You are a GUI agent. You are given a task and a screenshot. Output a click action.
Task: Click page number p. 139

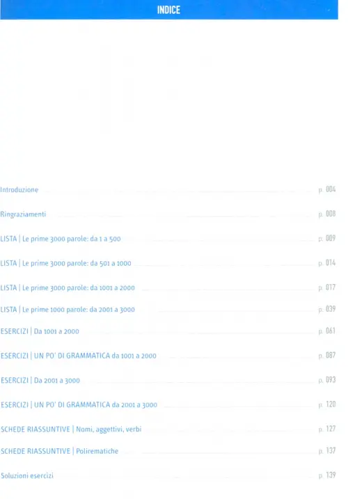[x=327, y=475]
